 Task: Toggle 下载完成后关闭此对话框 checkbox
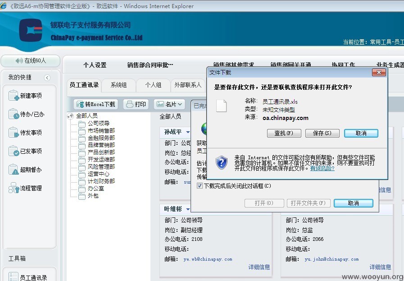point(200,185)
